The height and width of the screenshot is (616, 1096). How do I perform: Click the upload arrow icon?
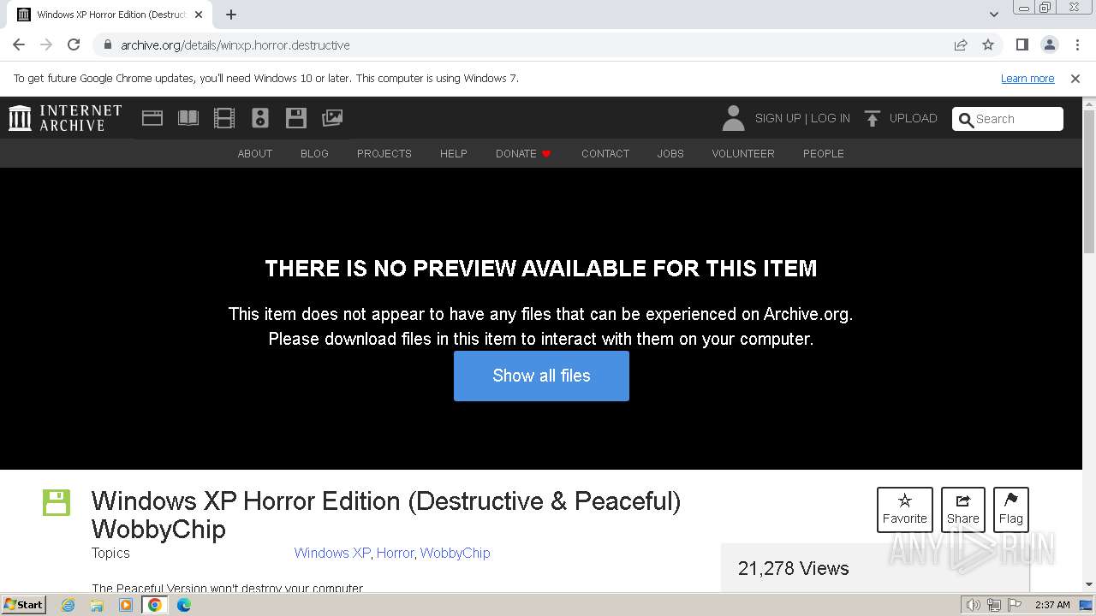pos(873,118)
